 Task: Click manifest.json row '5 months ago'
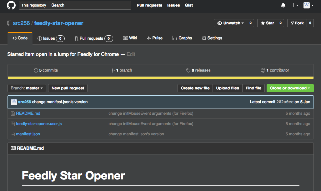tap(298, 134)
